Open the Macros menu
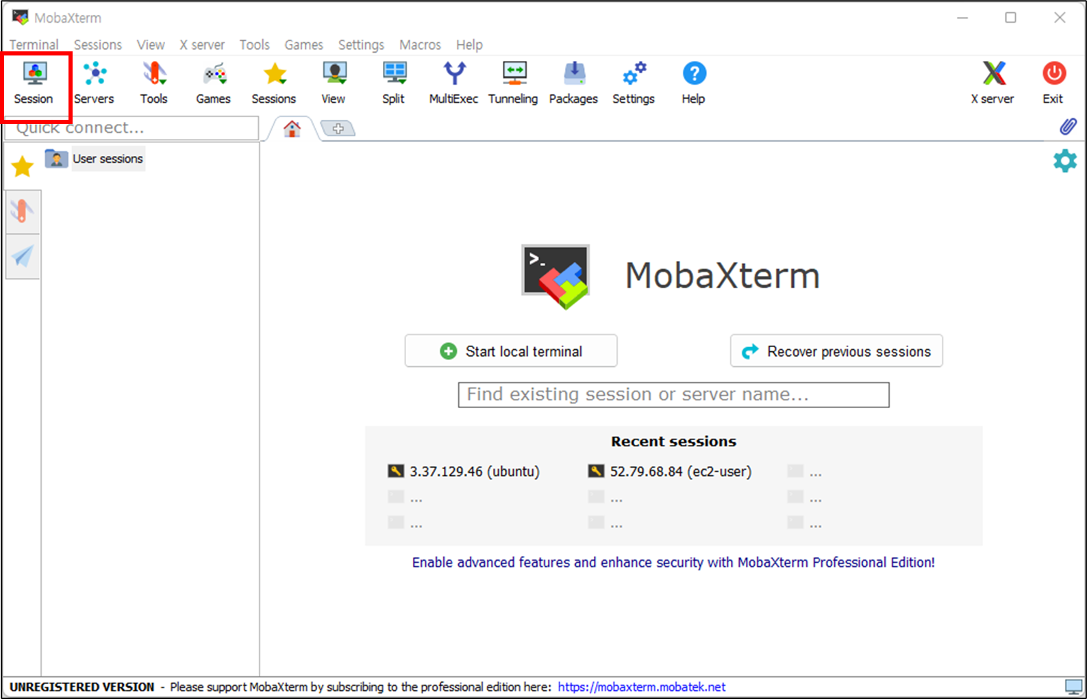Viewport: 1087px width, 699px height. [420, 45]
